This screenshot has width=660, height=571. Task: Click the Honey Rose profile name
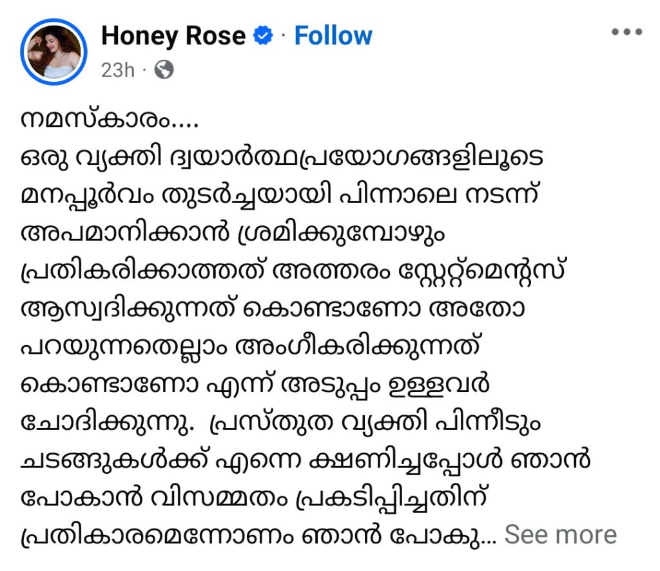click(x=173, y=36)
